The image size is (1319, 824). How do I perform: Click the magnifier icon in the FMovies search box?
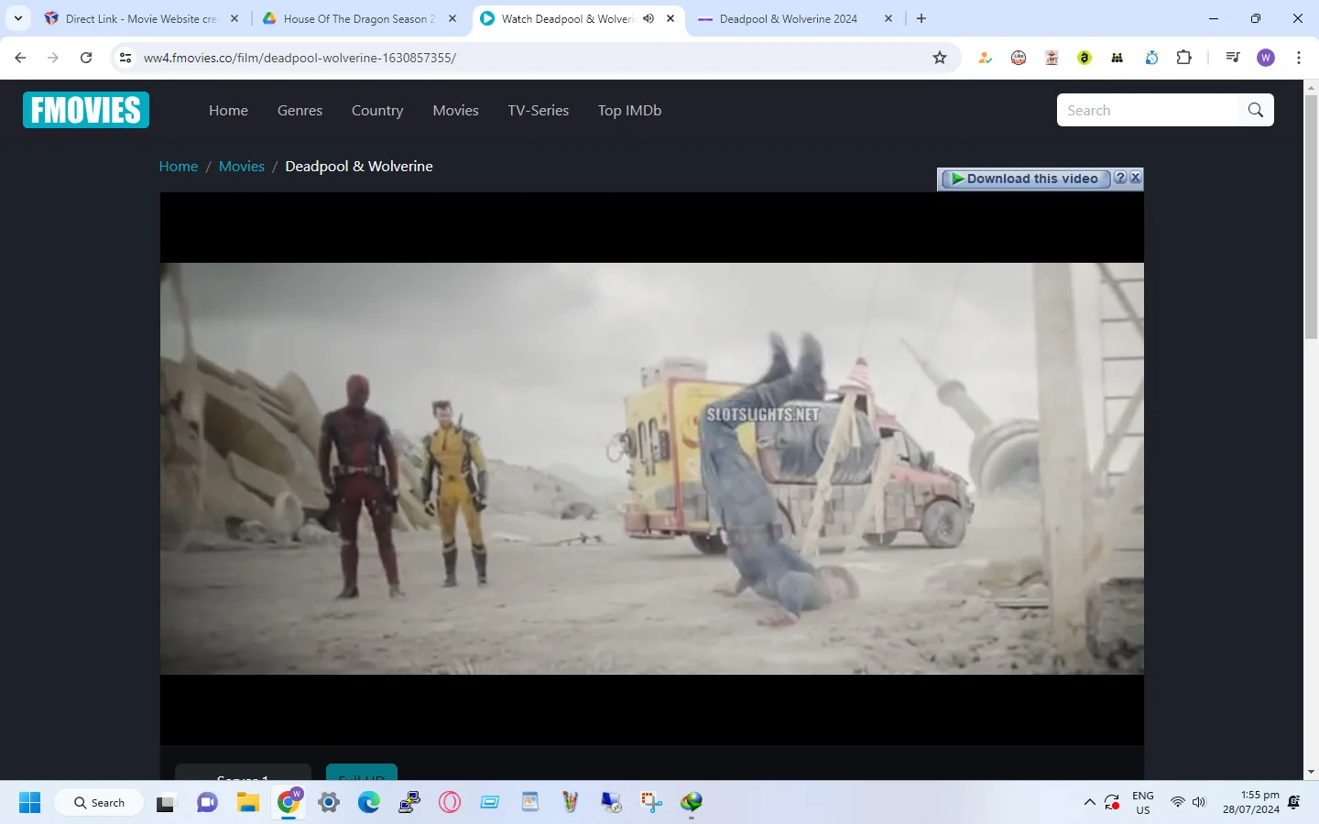1256,110
